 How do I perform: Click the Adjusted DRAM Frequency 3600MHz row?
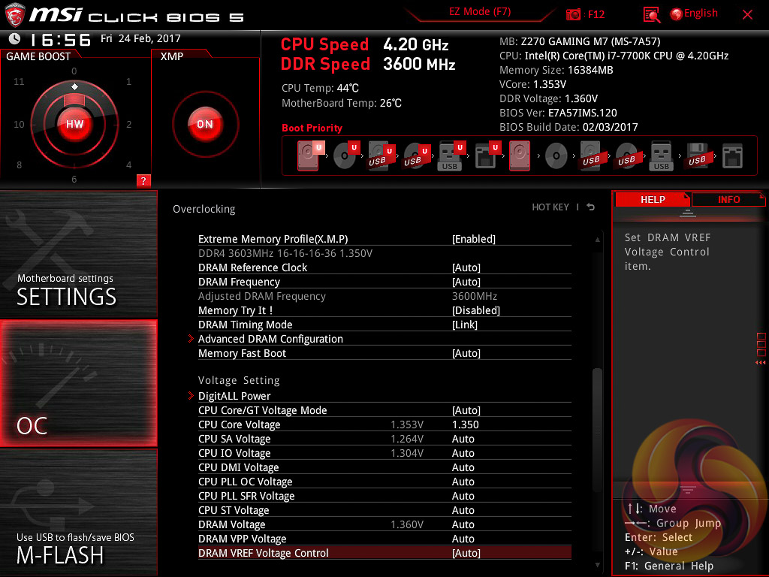384,296
